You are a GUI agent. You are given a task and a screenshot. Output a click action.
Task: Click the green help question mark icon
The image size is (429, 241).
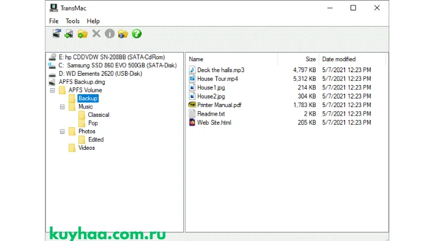[137, 34]
